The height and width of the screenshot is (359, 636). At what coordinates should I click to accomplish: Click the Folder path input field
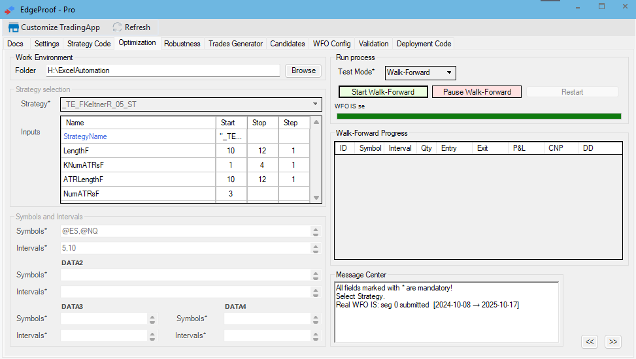[163, 70]
